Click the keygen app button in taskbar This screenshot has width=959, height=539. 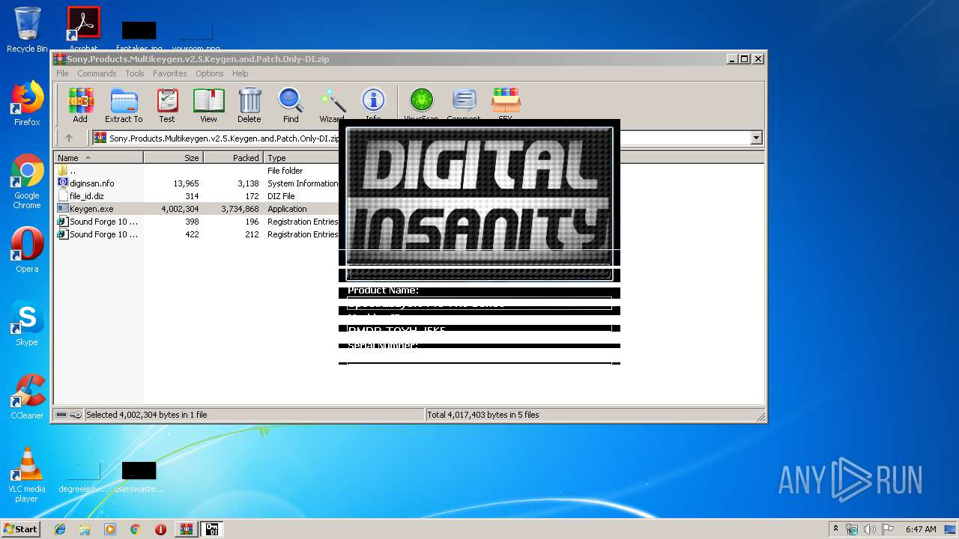(x=211, y=529)
